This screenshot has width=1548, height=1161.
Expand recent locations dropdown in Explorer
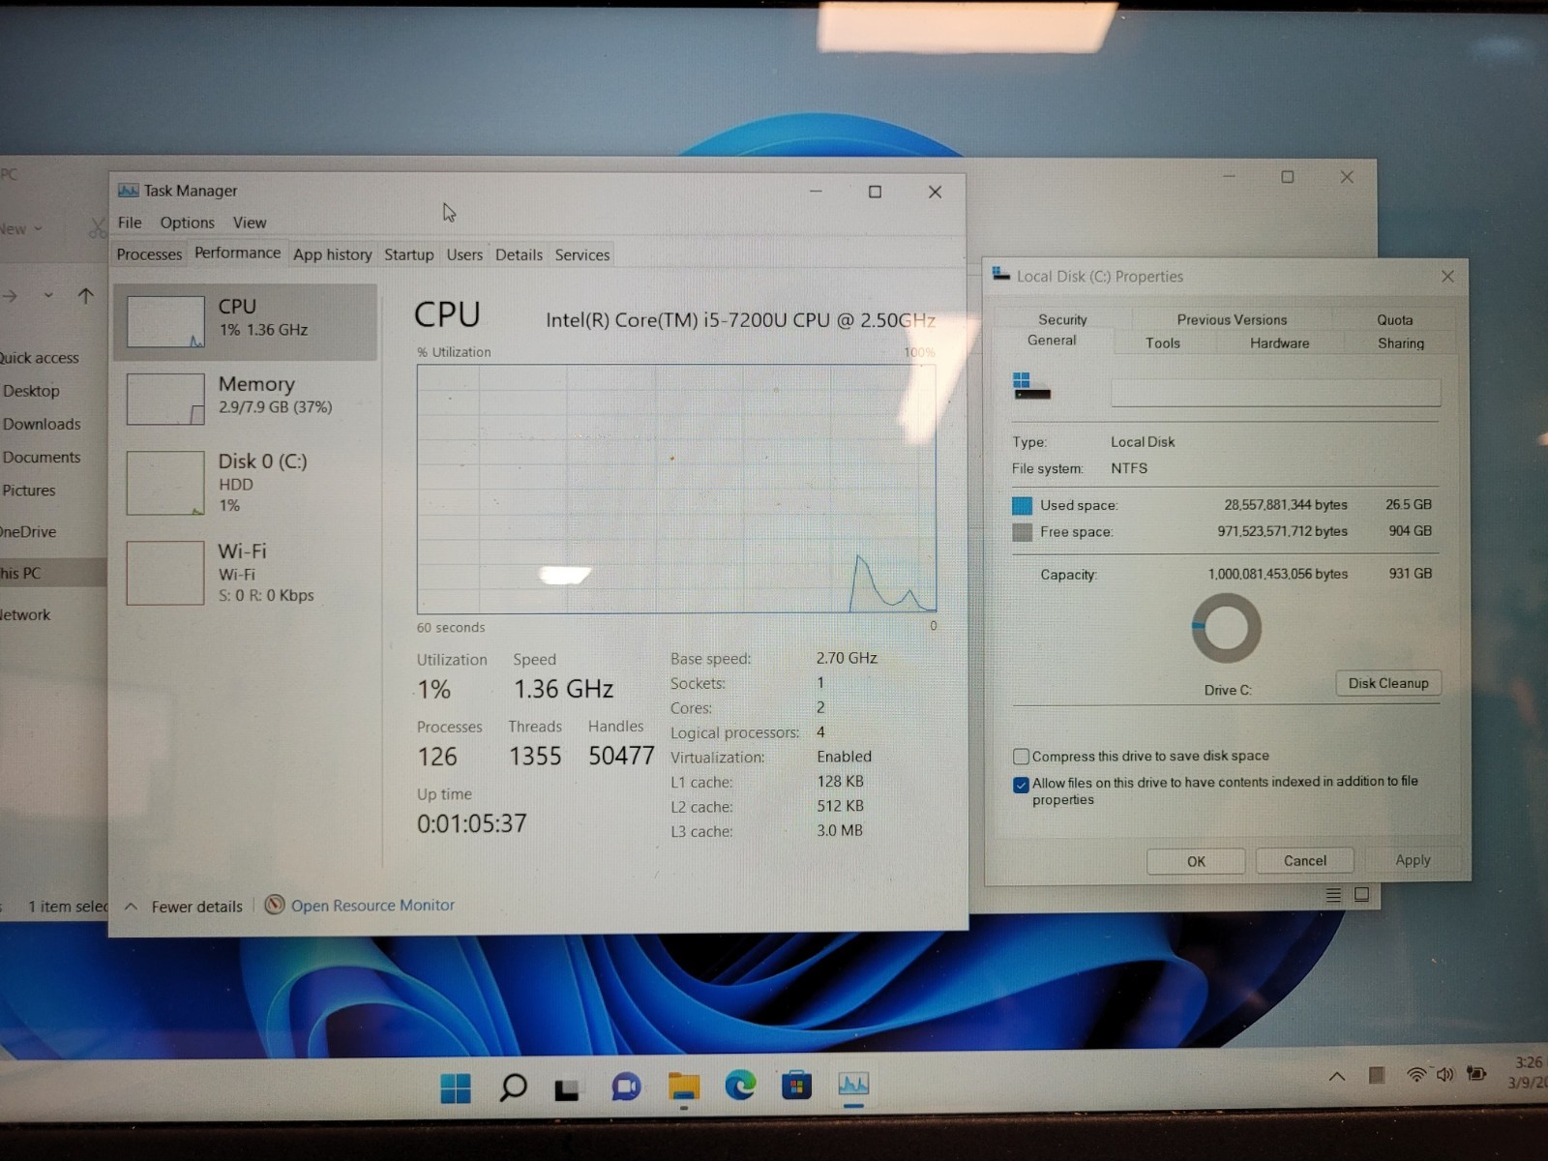pos(48,295)
